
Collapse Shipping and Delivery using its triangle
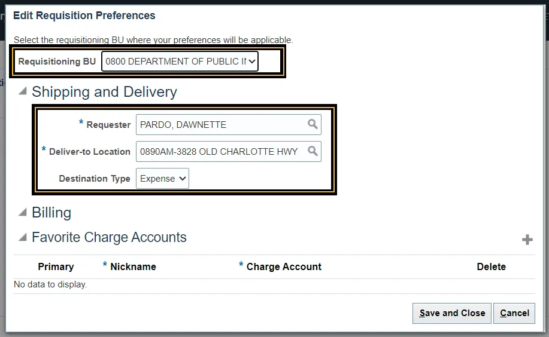coord(23,91)
